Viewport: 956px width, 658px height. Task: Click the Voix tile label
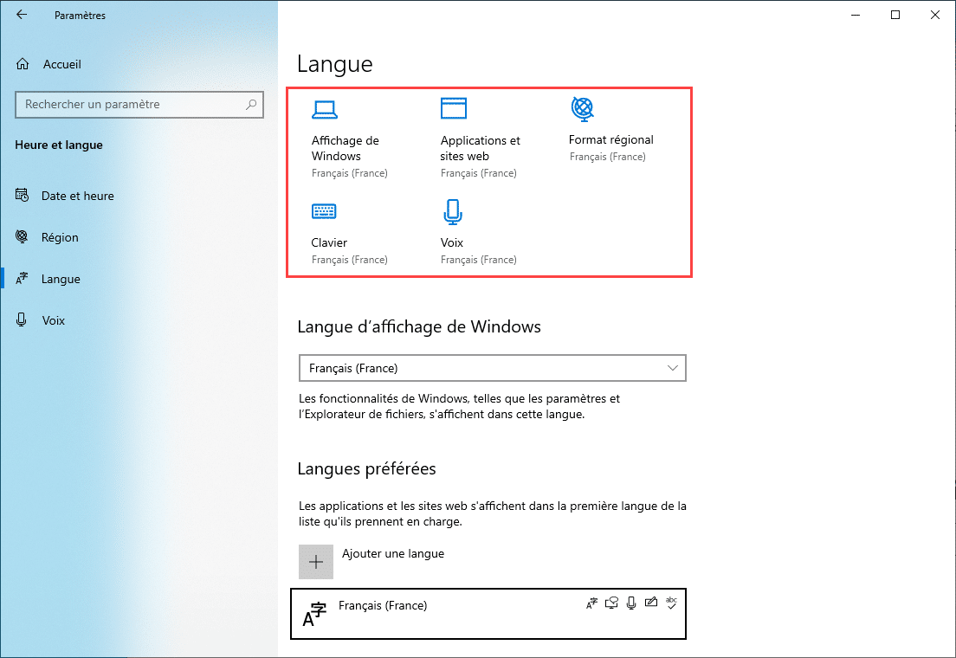[x=452, y=242]
